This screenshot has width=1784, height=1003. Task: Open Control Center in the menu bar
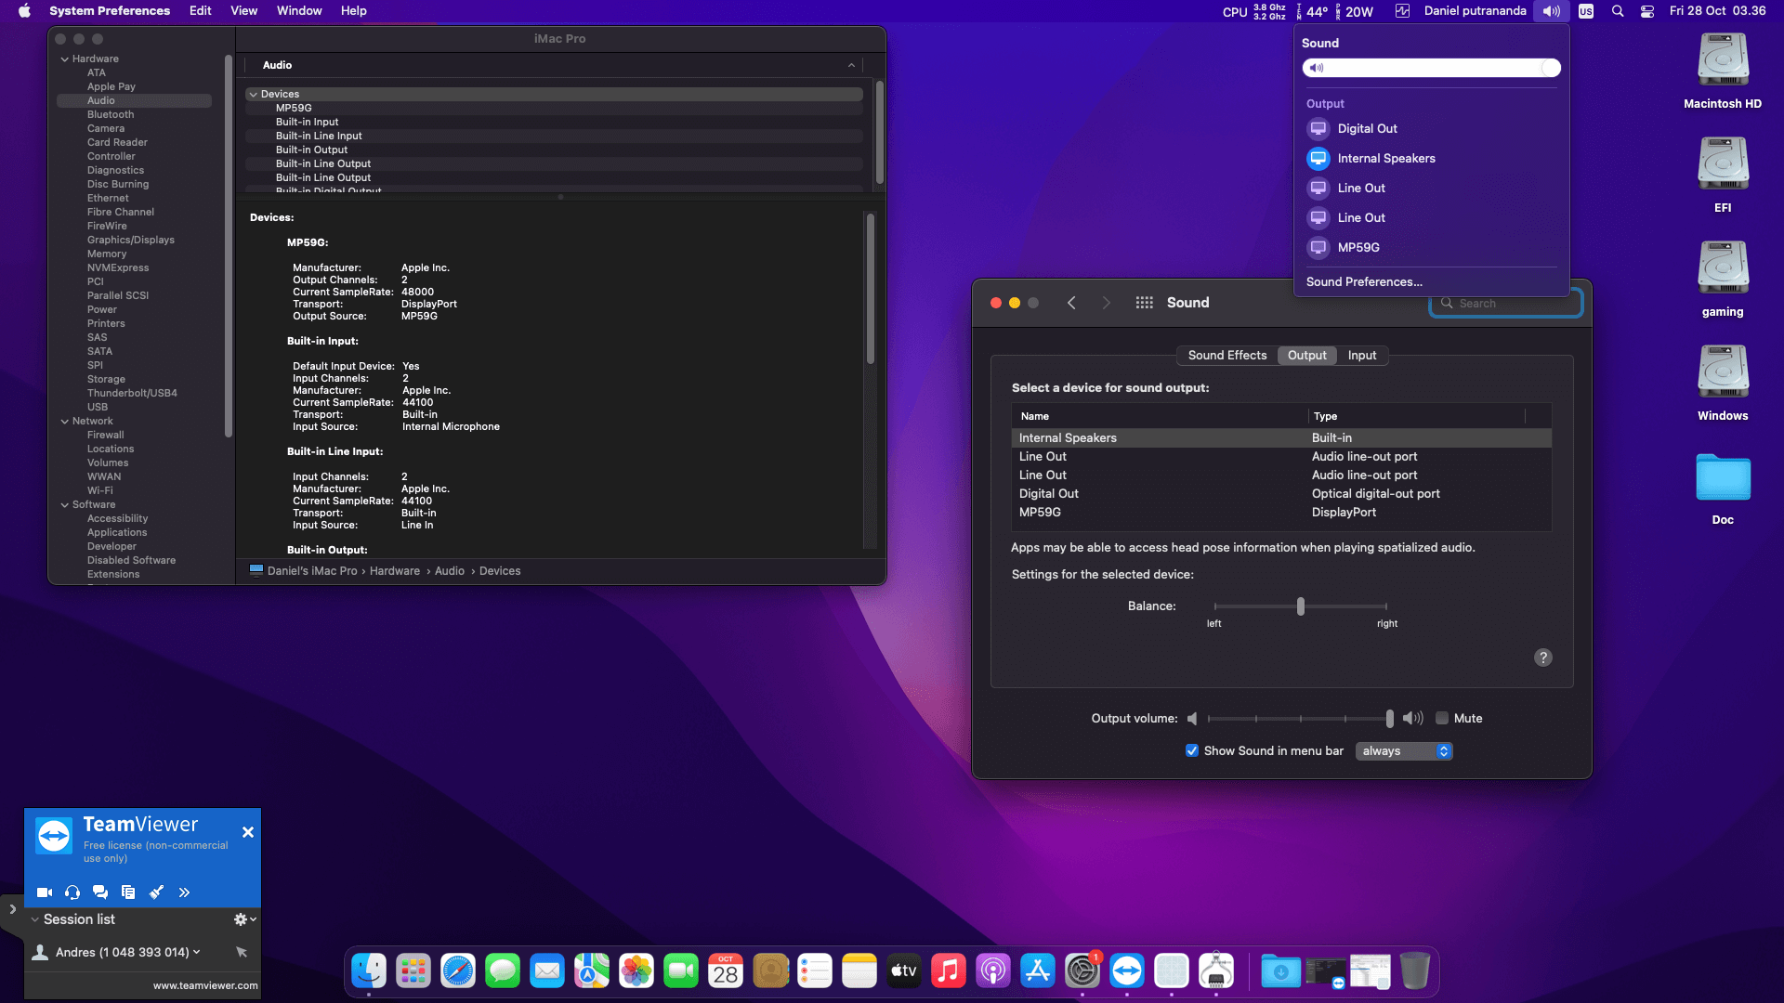(1647, 11)
